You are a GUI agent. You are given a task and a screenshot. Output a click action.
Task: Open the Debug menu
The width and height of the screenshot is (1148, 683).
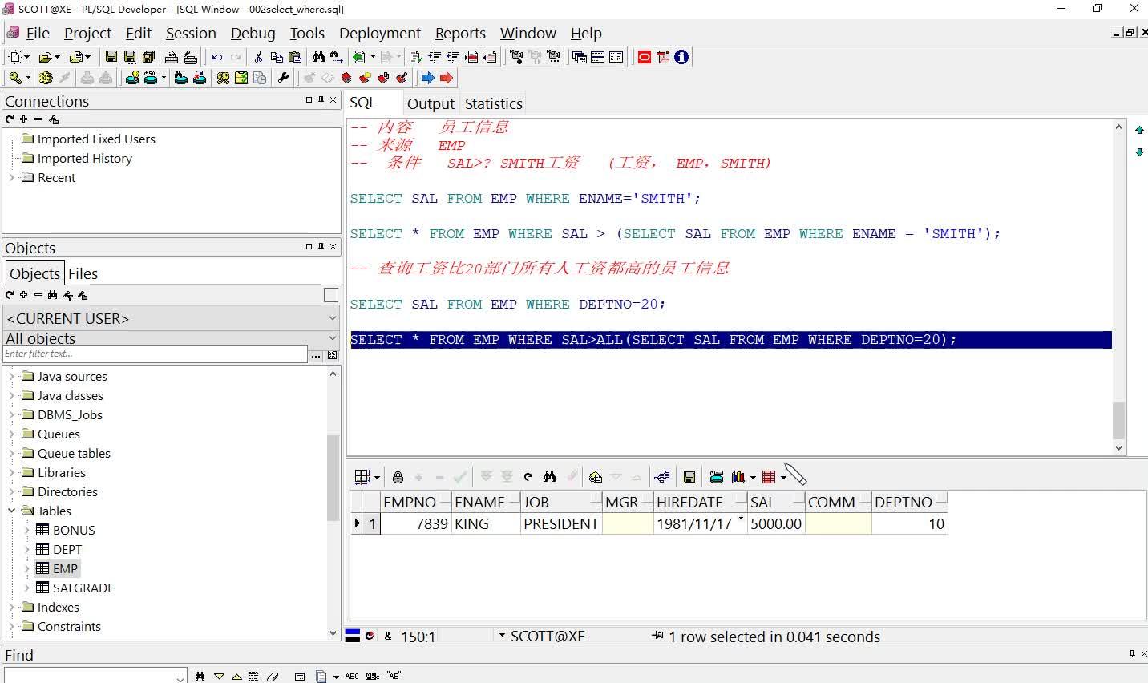pyautogui.click(x=253, y=33)
